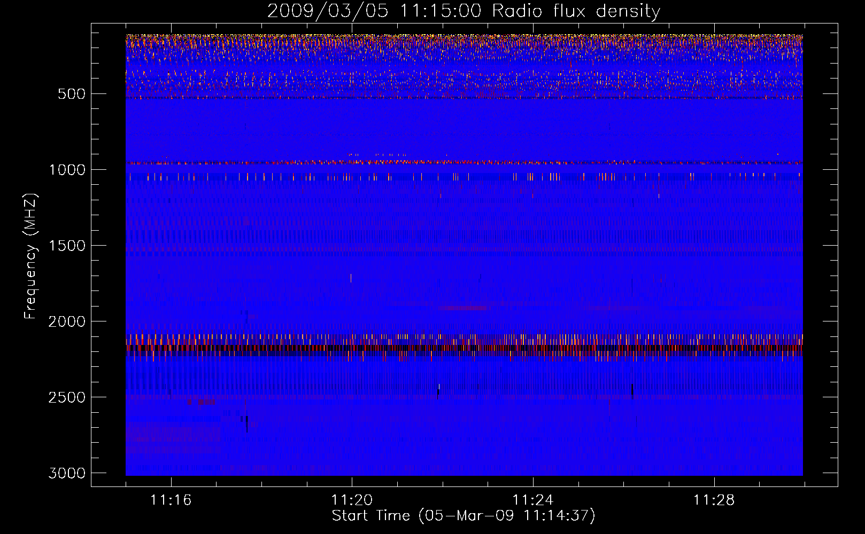Viewport: 865px width, 534px height.
Task: Click the 500 frequency tick label
Action: coord(72,94)
